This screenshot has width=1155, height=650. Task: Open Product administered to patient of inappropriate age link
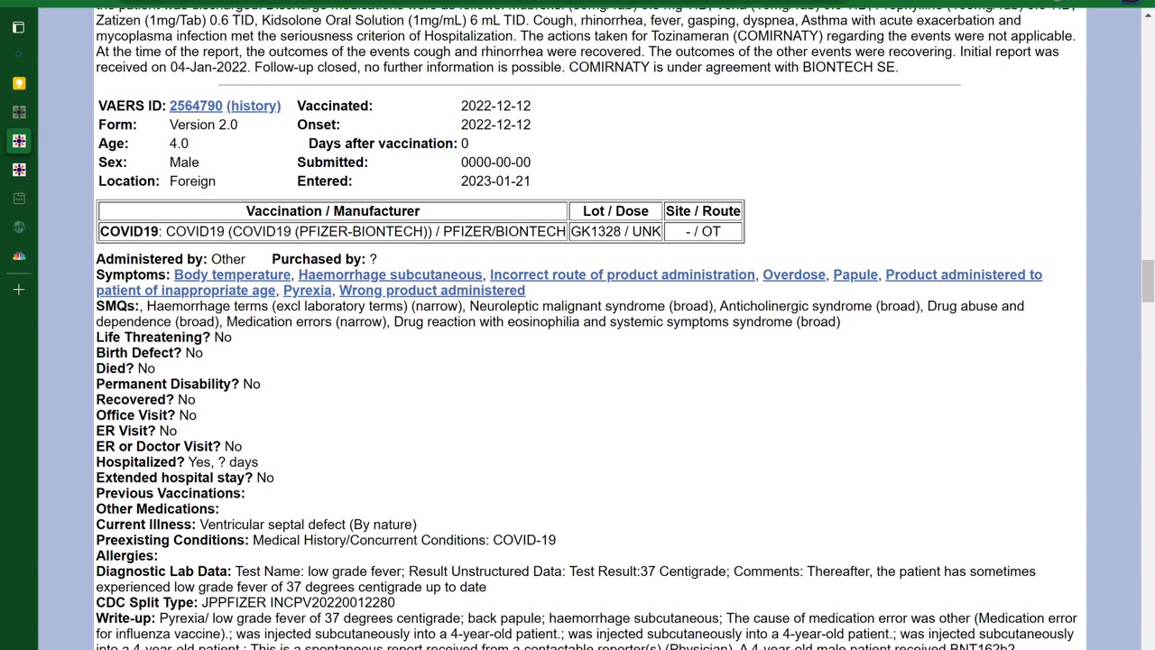point(964,274)
